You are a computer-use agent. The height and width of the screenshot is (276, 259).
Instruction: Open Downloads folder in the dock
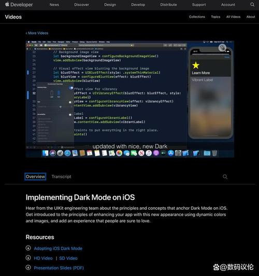click(x=207, y=153)
